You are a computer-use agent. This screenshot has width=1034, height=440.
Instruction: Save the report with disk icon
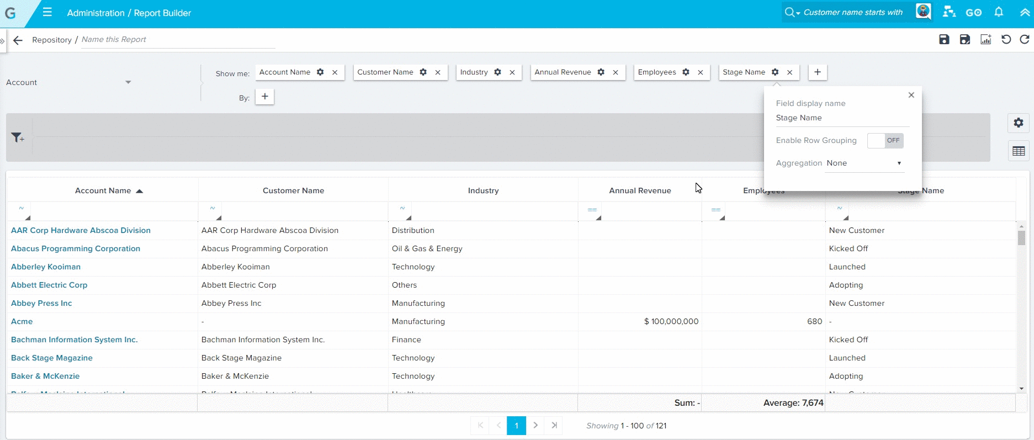944,39
